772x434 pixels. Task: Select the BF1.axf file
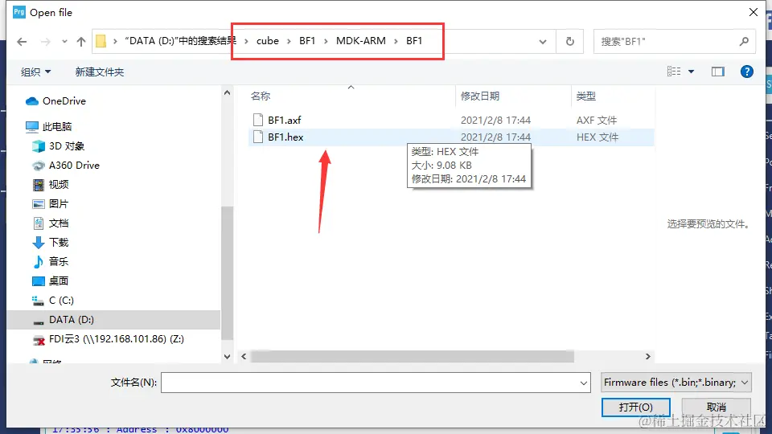tap(451, 120)
